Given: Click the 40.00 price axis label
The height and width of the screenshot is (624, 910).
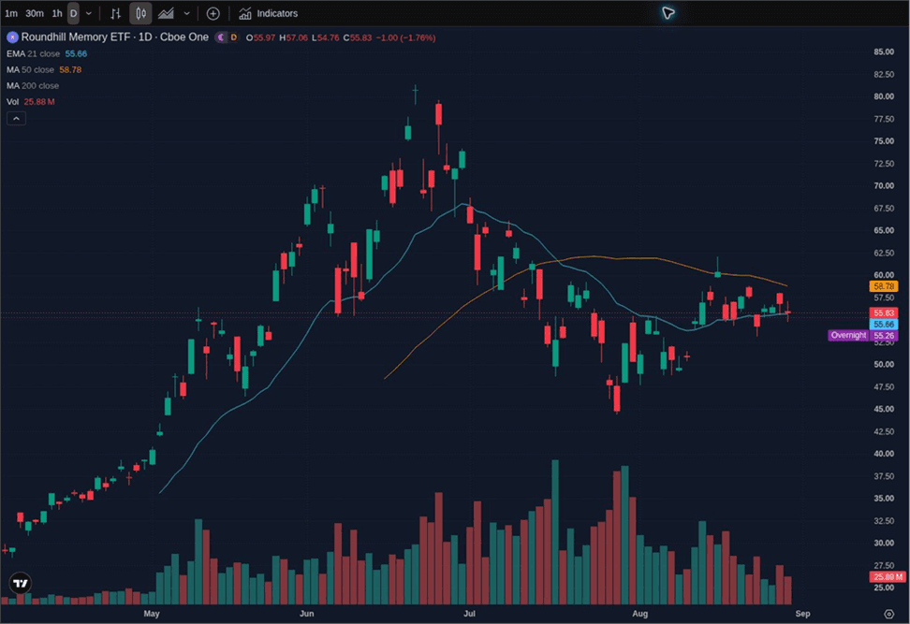Looking at the screenshot, I should (884, 454).
